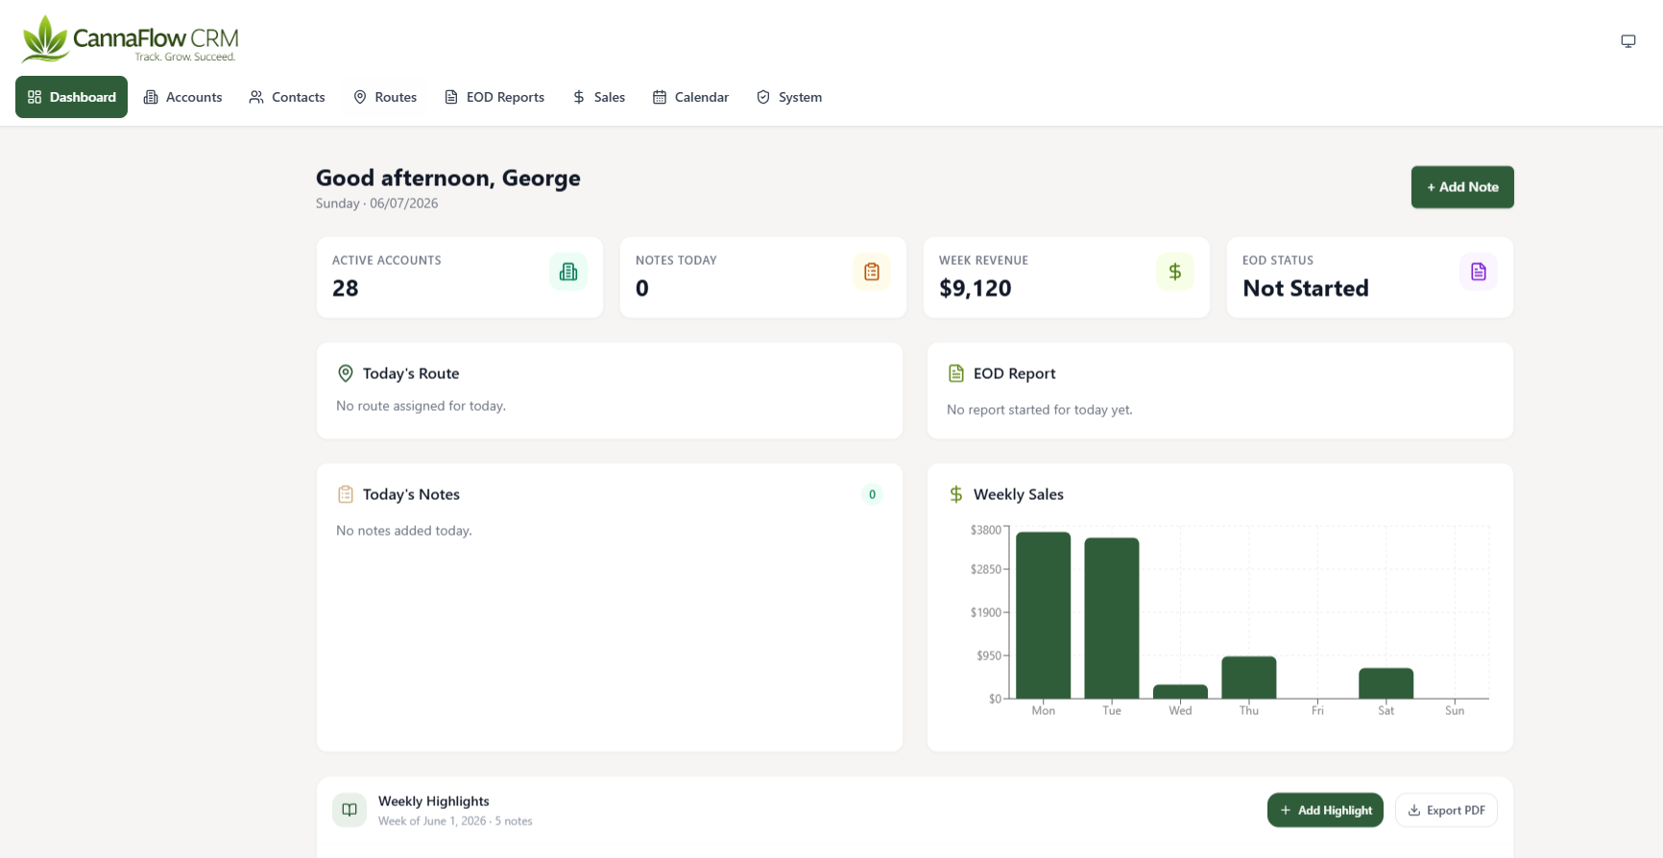Click the 'Good afternoon, George' heading
1663x858 pixels.
point(448,178)
